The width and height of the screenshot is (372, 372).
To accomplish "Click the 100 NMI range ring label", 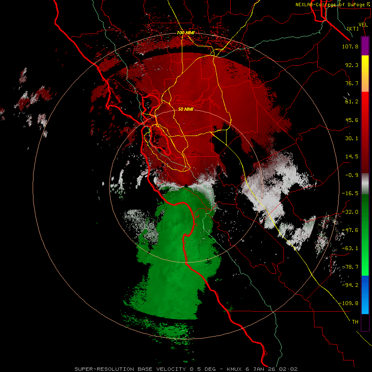I will (x=186, y=33).
